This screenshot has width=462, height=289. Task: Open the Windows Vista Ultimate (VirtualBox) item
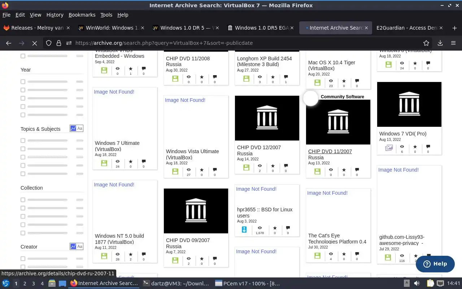[192, 154]
